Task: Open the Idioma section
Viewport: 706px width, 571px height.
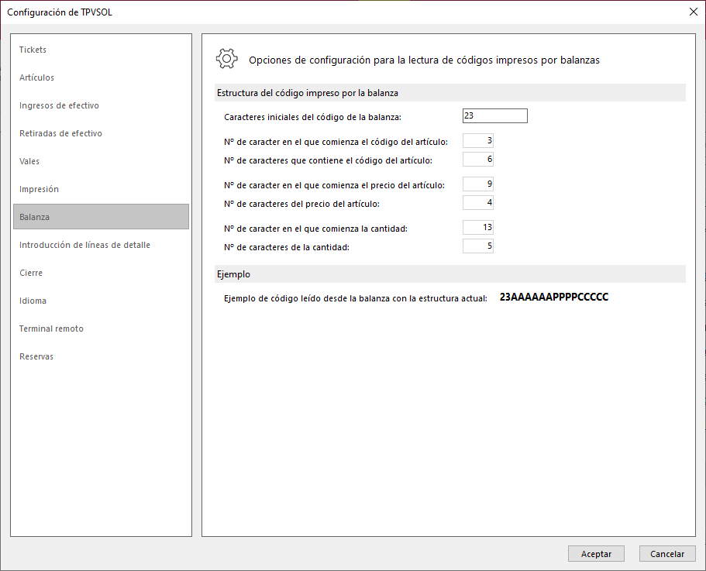Action: click(101, 301)
